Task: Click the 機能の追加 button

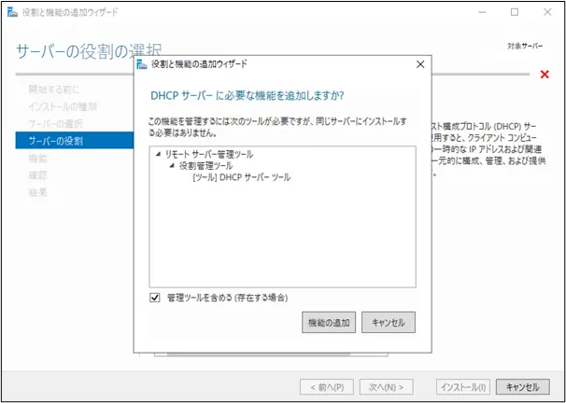Action: click(x=328, y=322)
